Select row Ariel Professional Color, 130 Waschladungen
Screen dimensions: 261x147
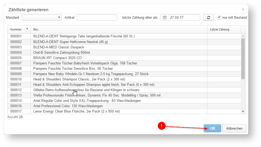coord(124,106)
